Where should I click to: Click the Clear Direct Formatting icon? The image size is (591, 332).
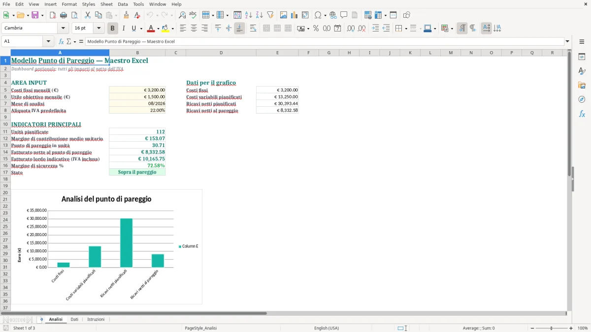click(x=137, y=15)
